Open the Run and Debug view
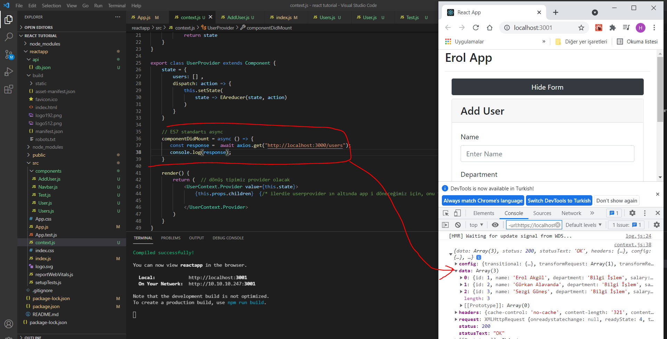Screen dimensions: 667x339 click(9, 72)
